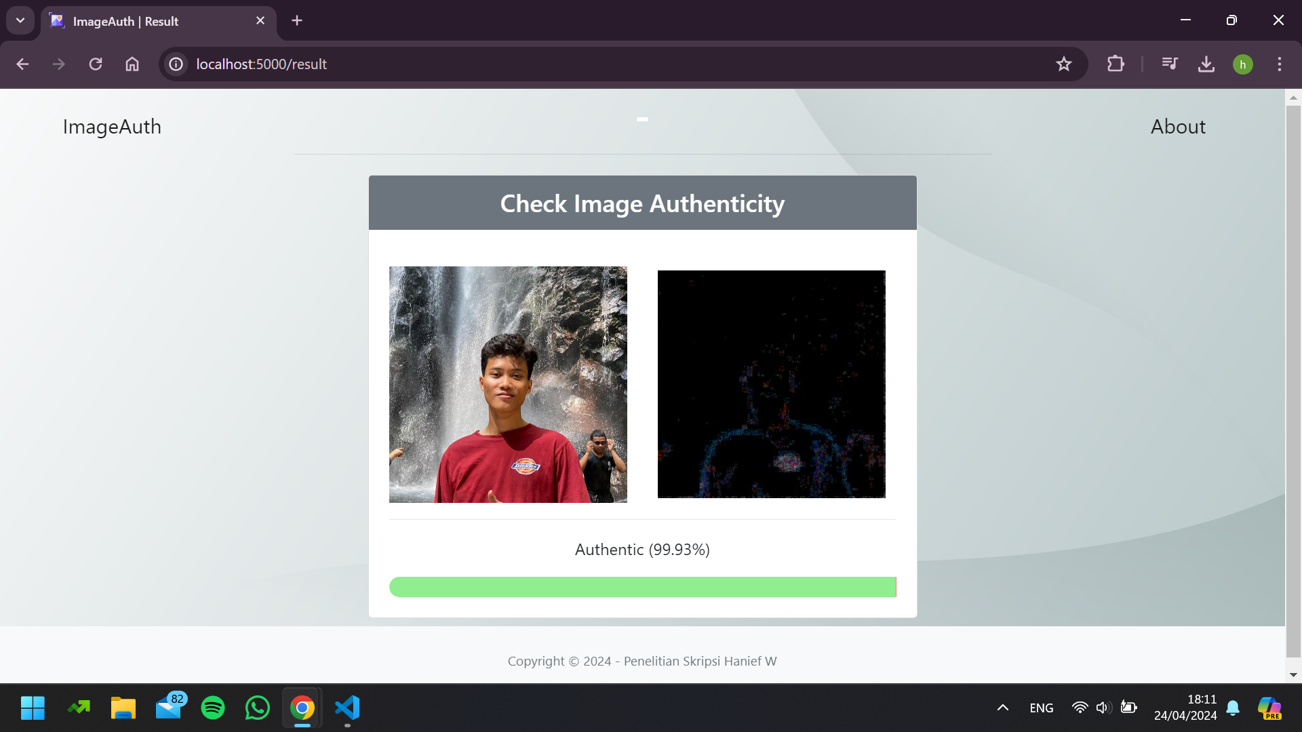Screen dimensions: 1302x732
Task: Open the media control icon
Action: (1170, 64)
